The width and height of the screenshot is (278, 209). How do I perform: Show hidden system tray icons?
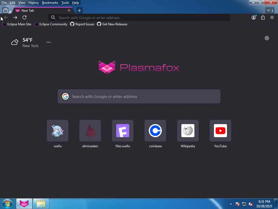pos(231,204)
